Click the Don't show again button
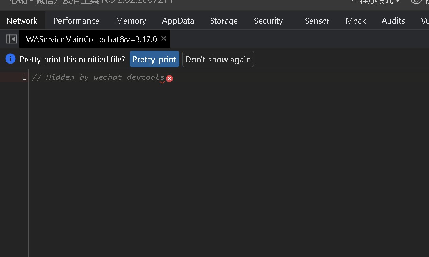The height and width of the screenshot is (257, 429). point(218,59)
